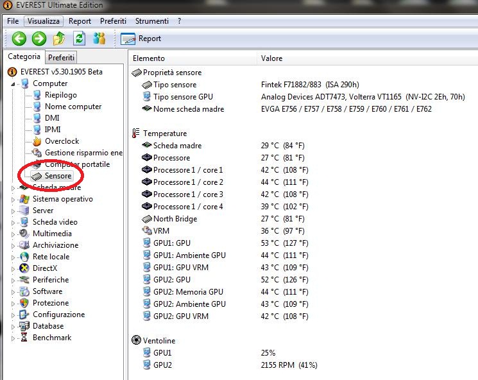Click the Server icon in tree
478x380 pixels.
tap(24, 211)
